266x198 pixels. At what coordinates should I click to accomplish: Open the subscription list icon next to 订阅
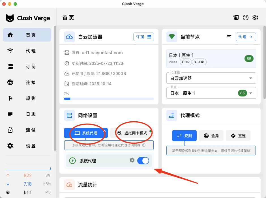point(149,37)
